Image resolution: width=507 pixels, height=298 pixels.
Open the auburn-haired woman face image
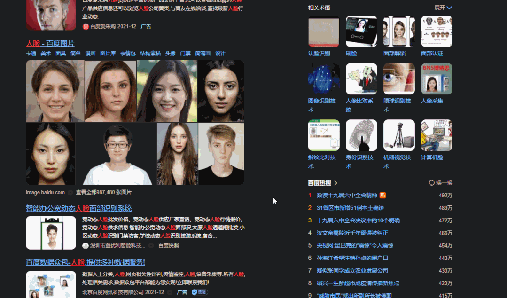pyautogui.click(x=110, y=91)
